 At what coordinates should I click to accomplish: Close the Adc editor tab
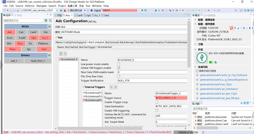coord(72,15)
